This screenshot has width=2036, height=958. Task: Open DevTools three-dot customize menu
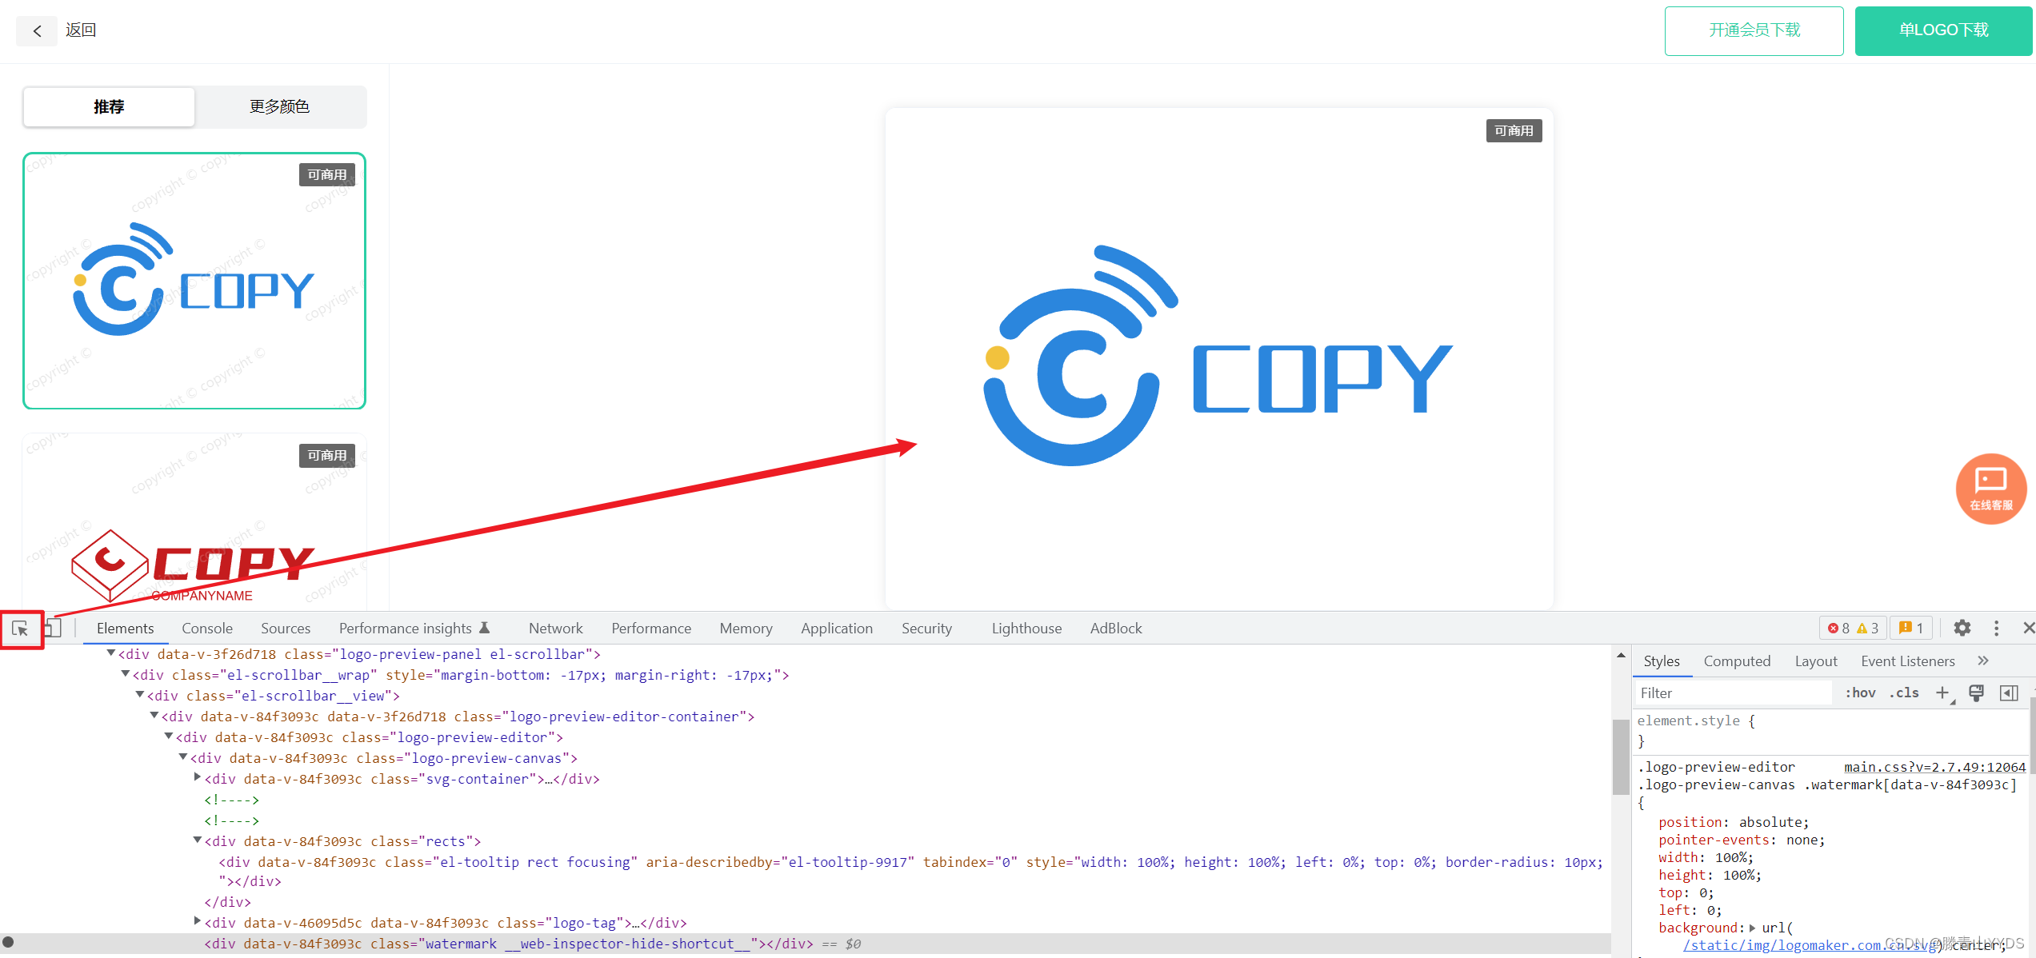point(1996,629)
